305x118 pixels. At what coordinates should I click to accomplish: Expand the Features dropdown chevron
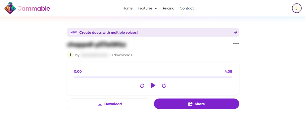(x=156, y=8)
